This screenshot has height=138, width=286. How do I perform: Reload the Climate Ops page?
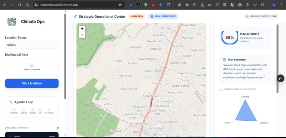(20, 5)
